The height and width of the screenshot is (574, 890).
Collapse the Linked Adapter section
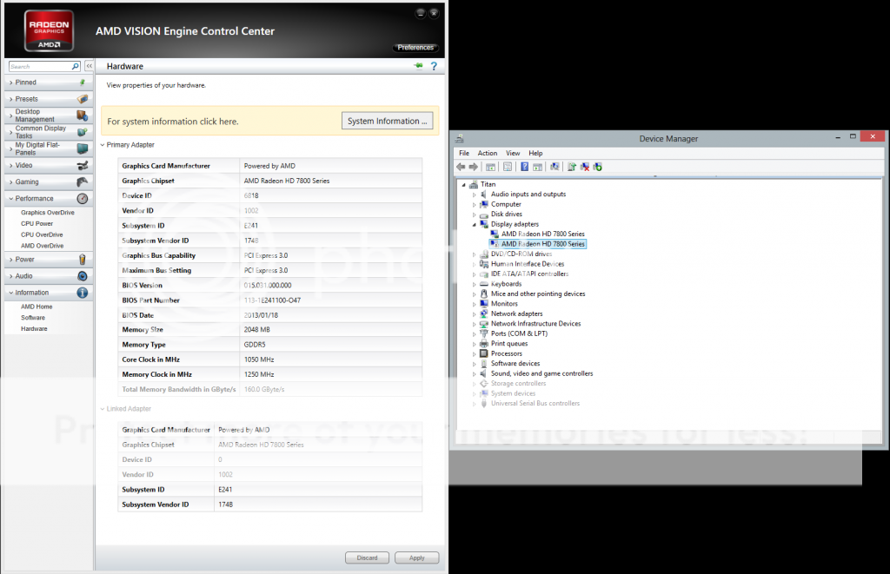[103, 409]
